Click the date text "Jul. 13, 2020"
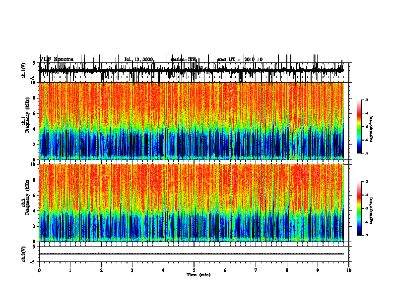 (138, 59)
